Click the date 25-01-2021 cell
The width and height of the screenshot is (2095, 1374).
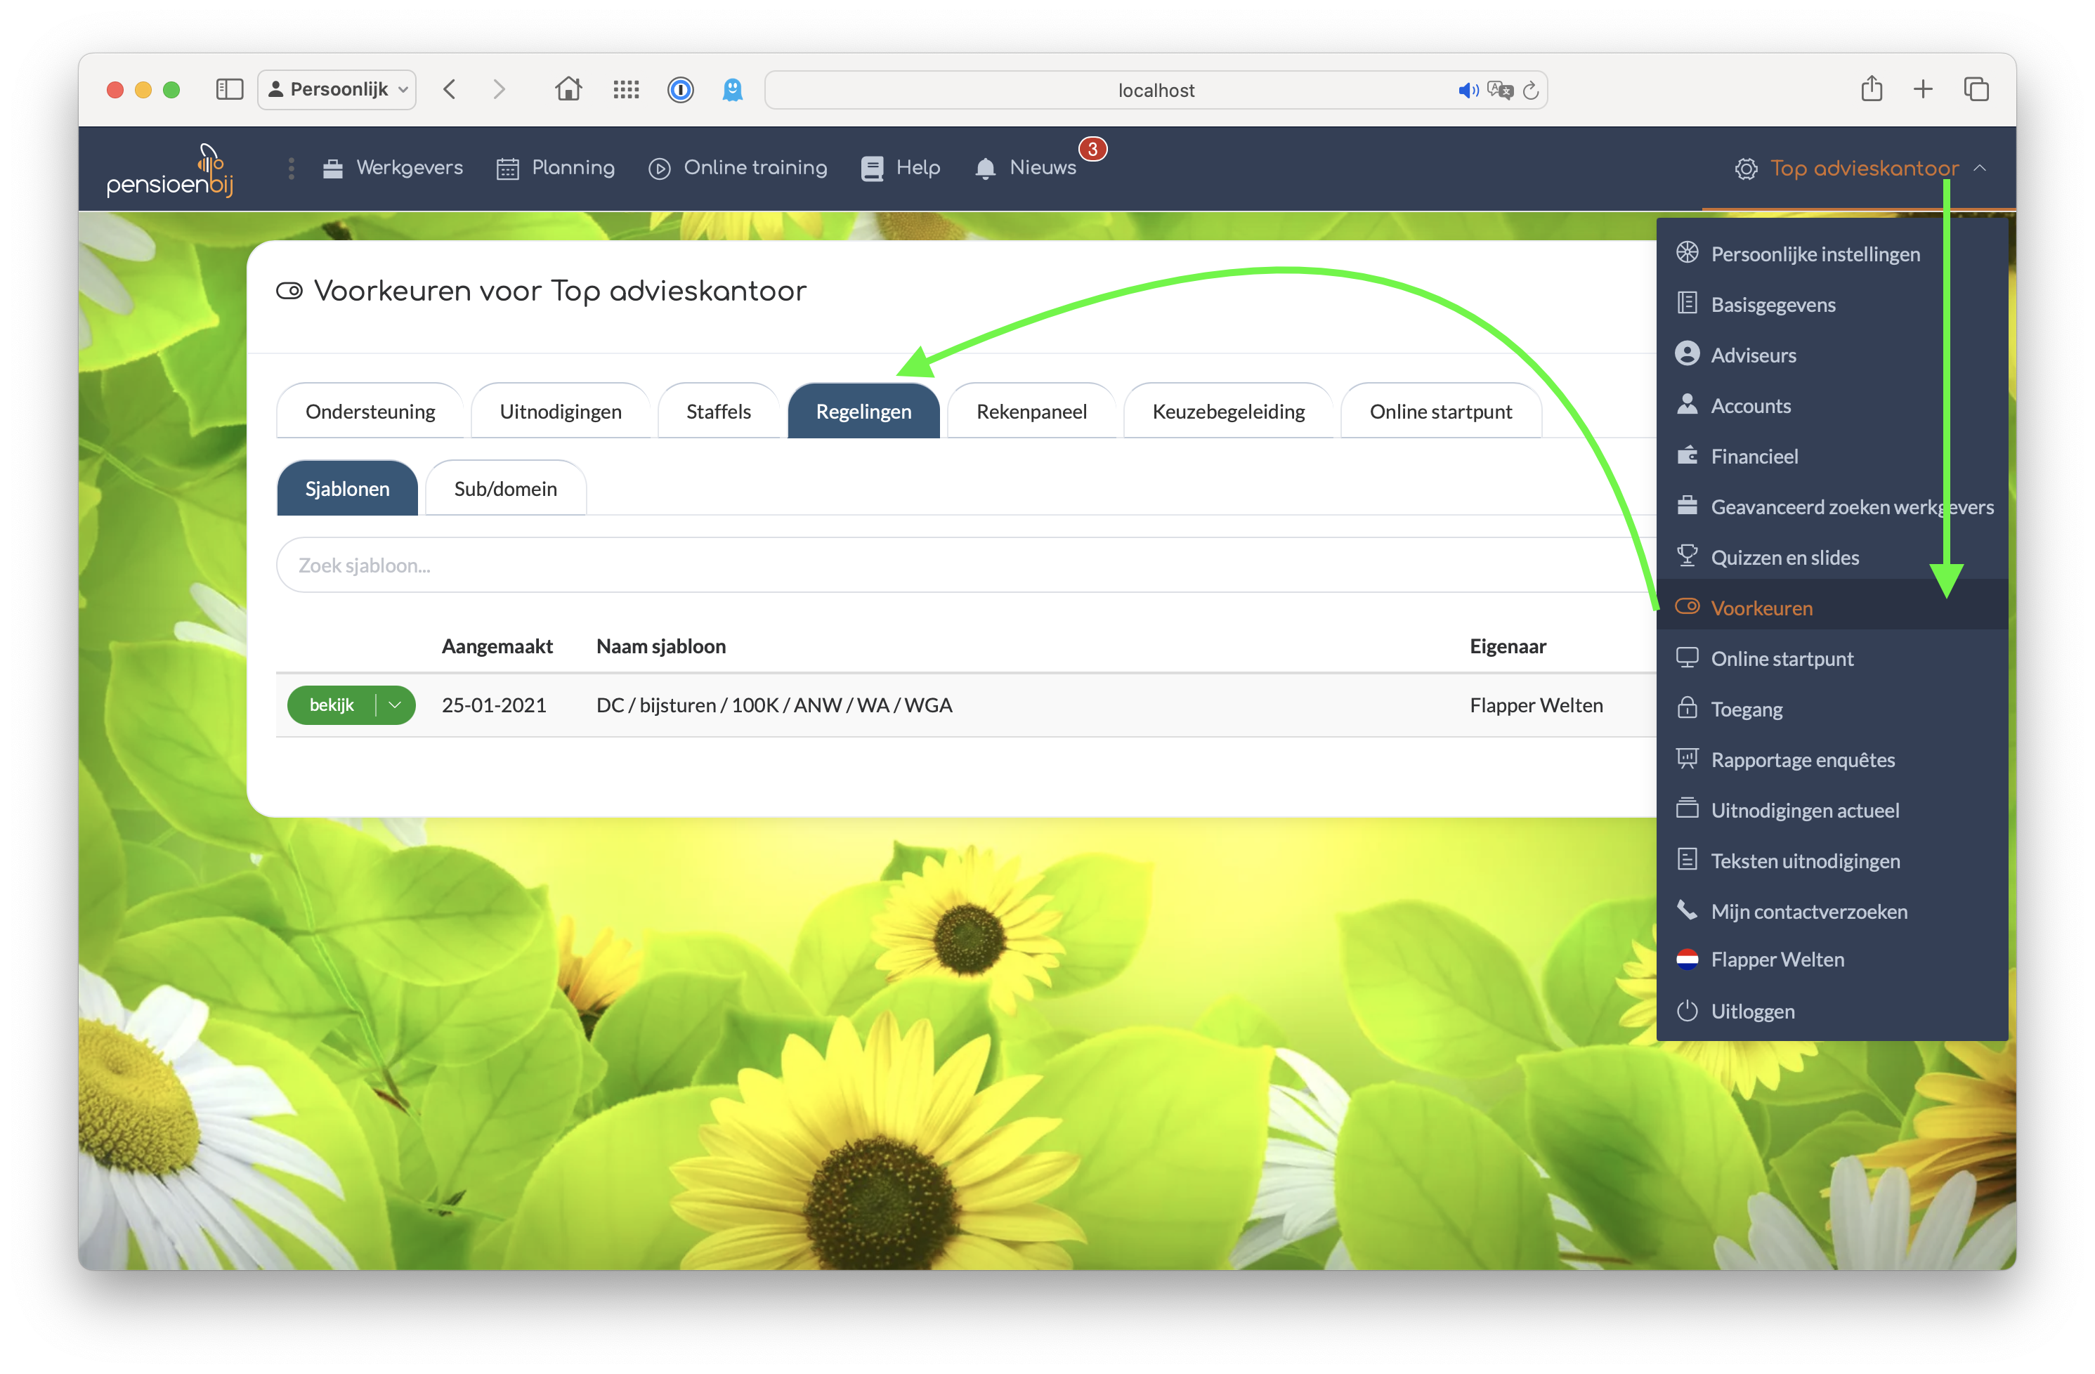coord(494,705)
